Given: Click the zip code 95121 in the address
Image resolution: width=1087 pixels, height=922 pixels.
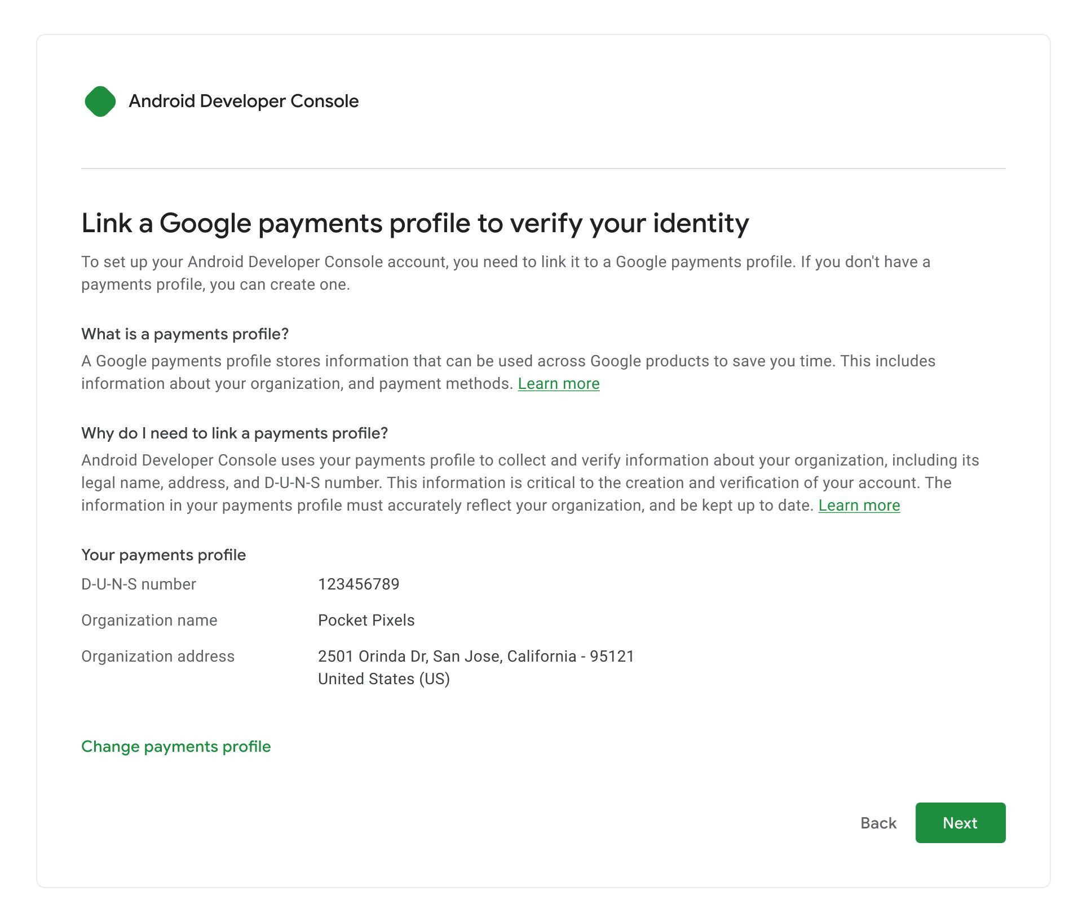Looking at the screenshot, I should click(x=613, y=656).
